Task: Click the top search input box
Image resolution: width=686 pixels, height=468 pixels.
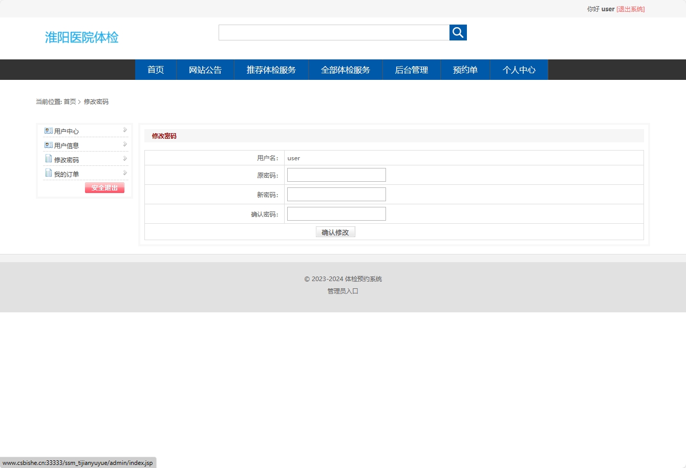Action: coord(334,32)
